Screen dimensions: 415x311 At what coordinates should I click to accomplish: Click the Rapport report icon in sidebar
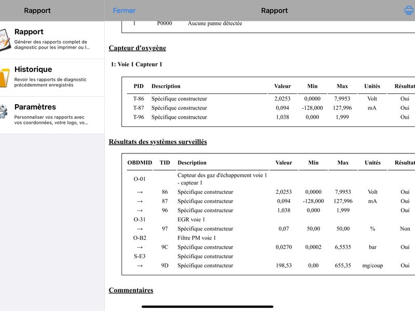pos(5,40)
